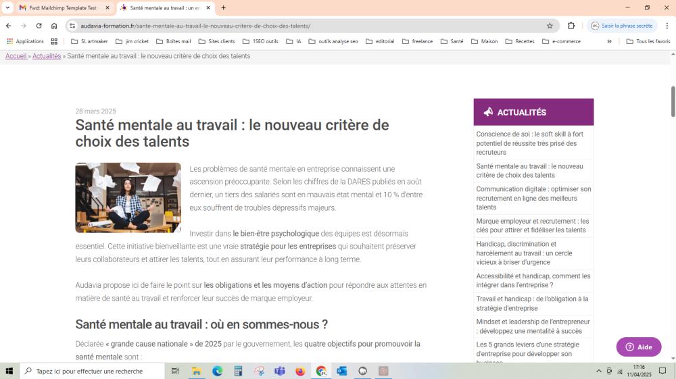
Task: Open a new browser tab
Action: tap(223, 8)
